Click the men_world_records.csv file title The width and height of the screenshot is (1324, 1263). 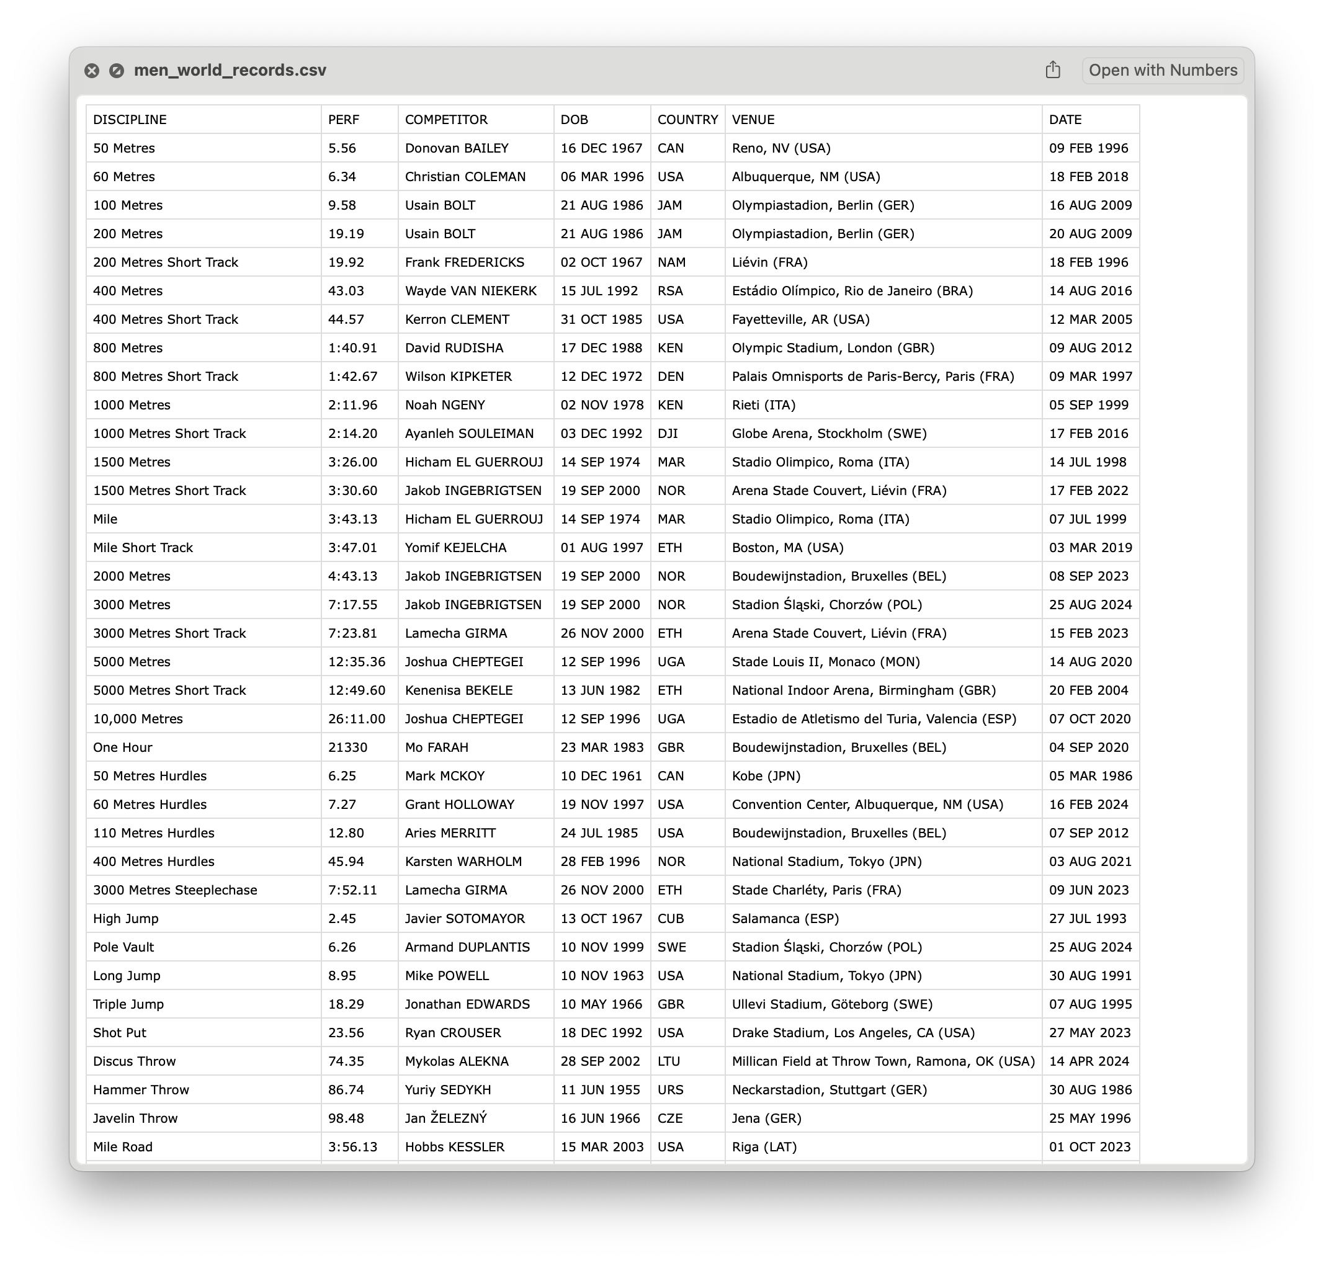(230, 71)
